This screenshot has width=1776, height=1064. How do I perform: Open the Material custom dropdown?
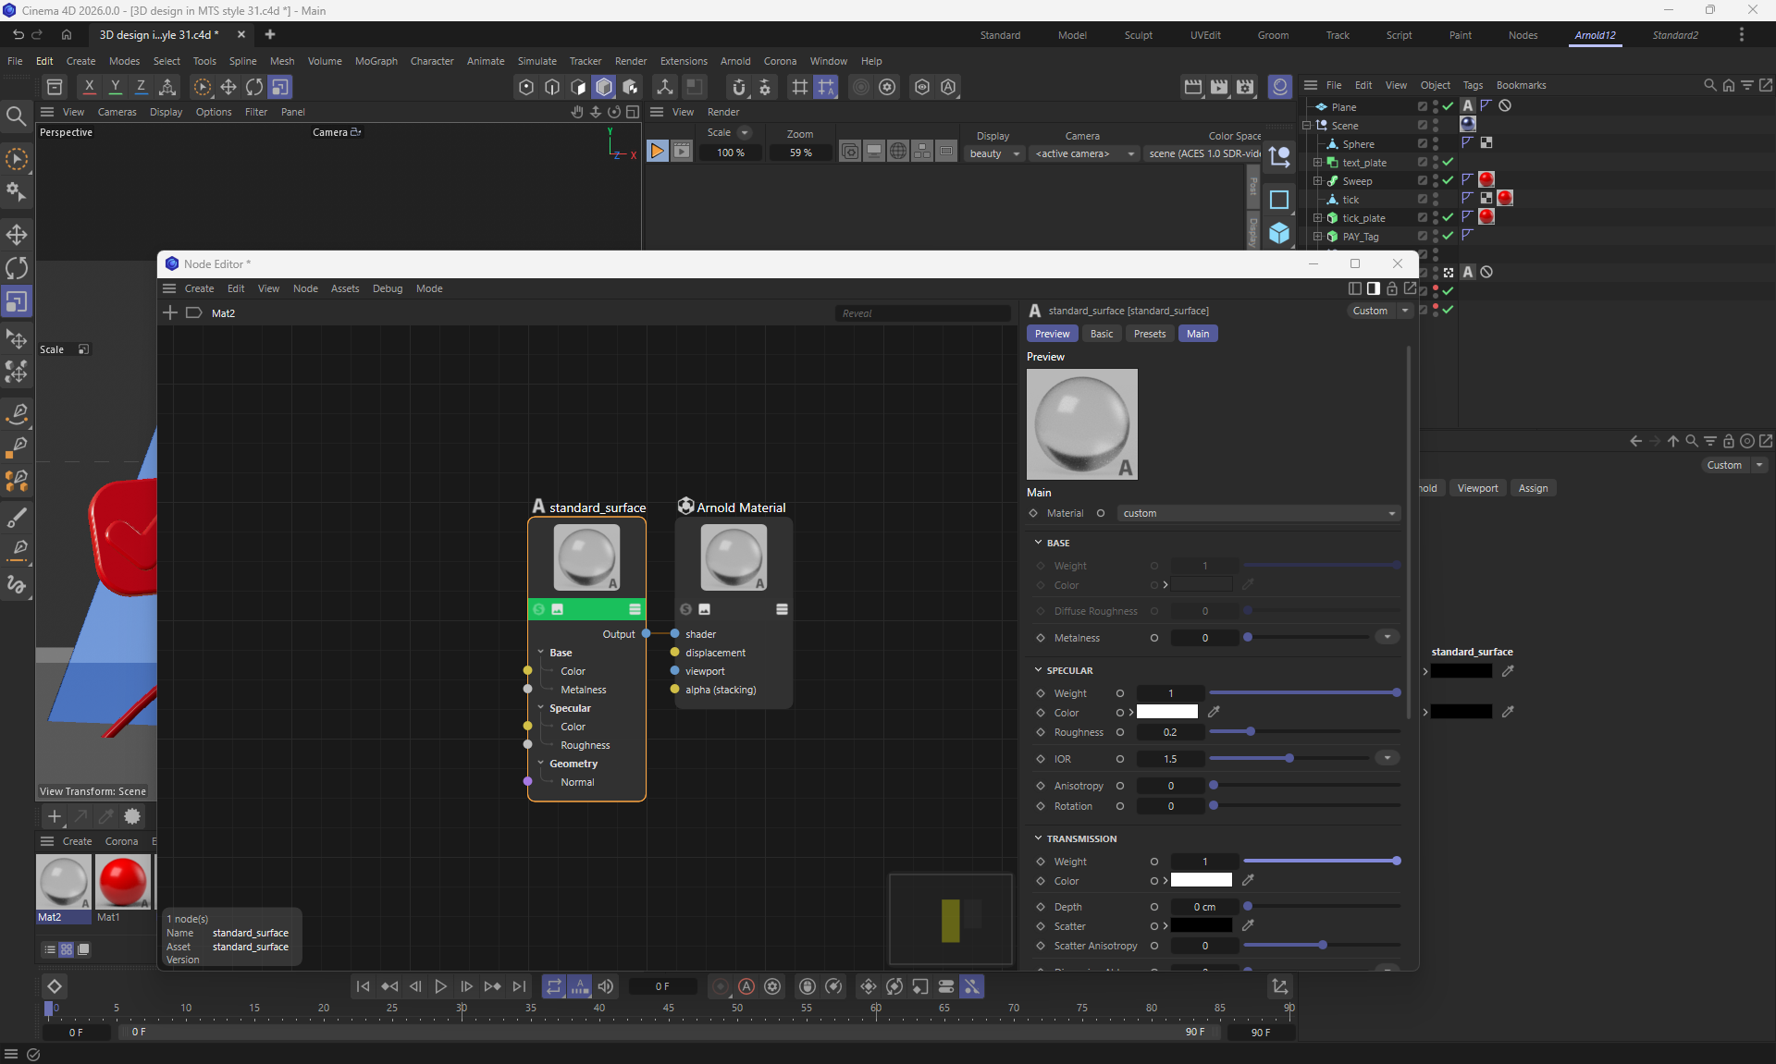1258,513
